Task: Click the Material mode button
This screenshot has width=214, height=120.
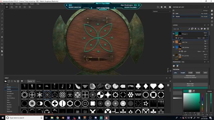Action: point(190,76)
